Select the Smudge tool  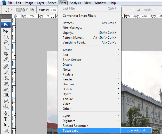(6, 100)
